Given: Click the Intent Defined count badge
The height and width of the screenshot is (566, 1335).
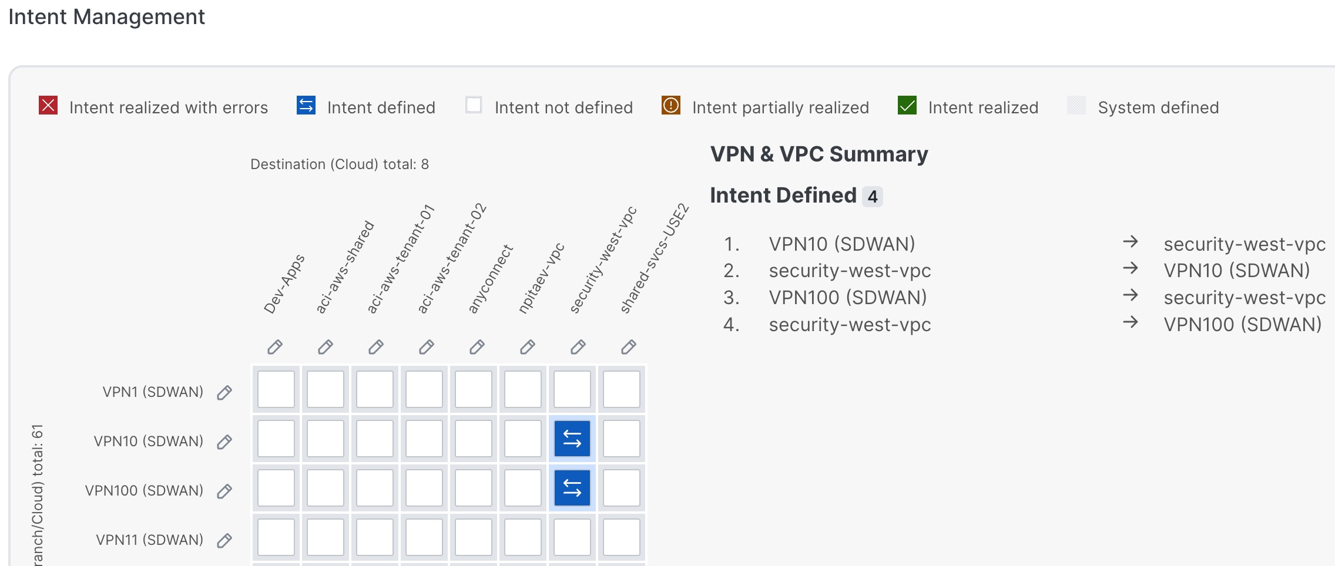Looking at the screenshot, I should point(873,197).
